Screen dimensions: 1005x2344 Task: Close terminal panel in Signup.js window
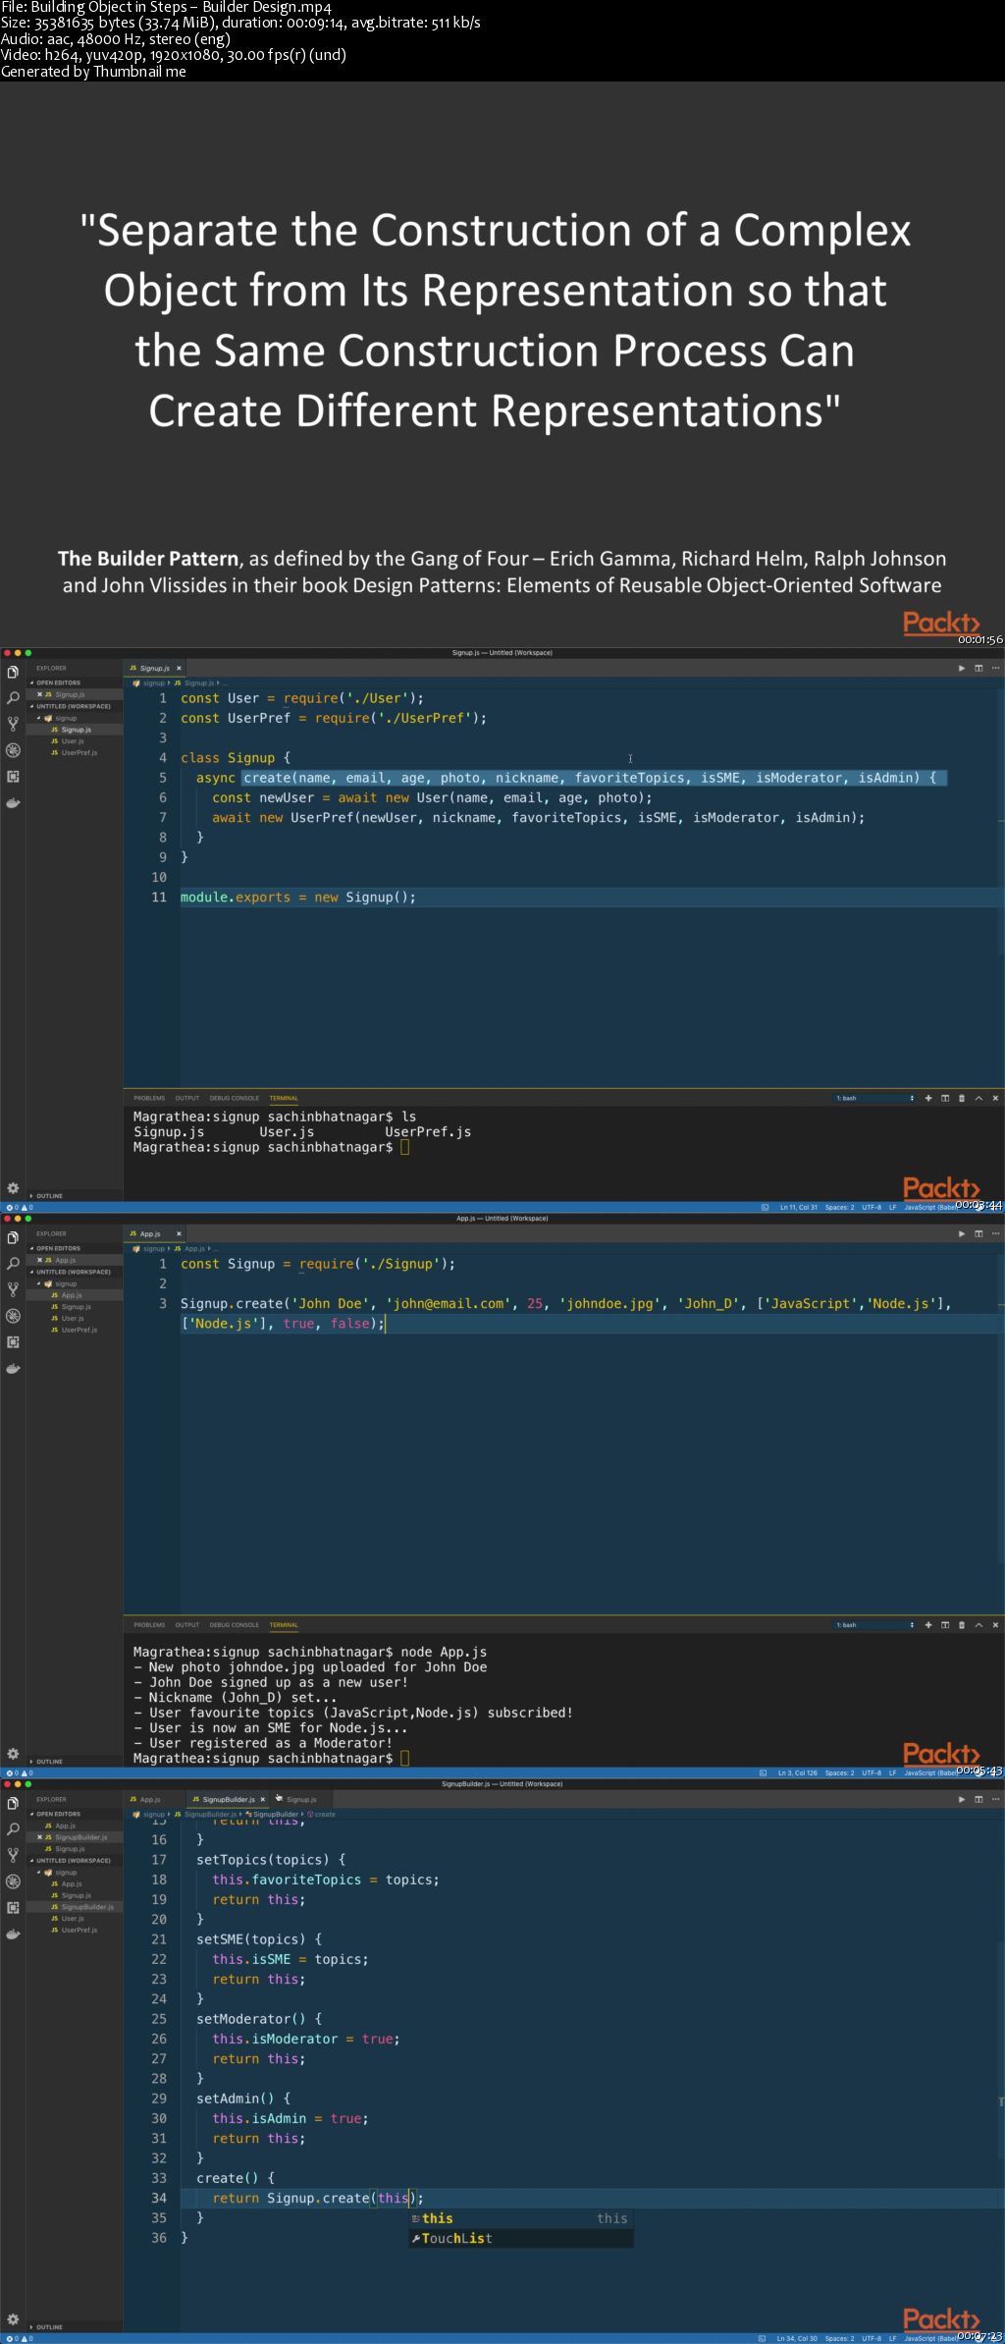[x=995, y=1098]
